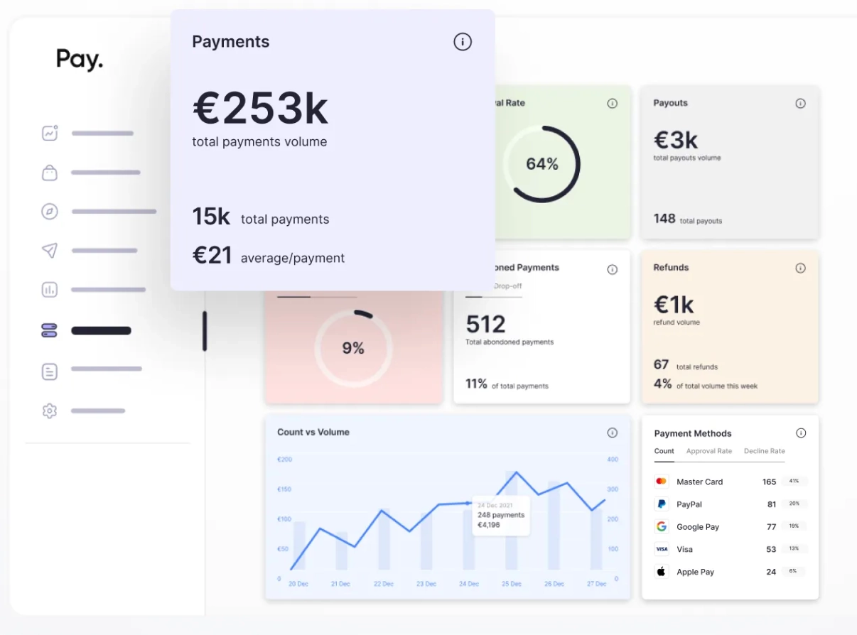Click the 4% of total volume this week
The width and height of the screenshot is (857, 635).
pos(663,384)
